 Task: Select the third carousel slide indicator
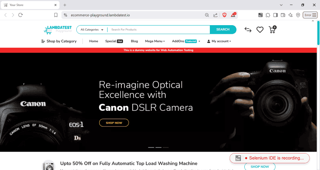pos(166,147)
